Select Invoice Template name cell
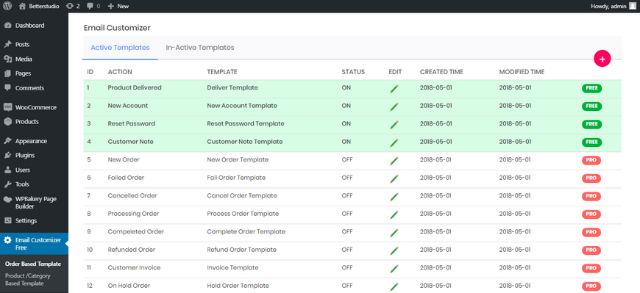This screenshot has height=293, width=640. 232,267
